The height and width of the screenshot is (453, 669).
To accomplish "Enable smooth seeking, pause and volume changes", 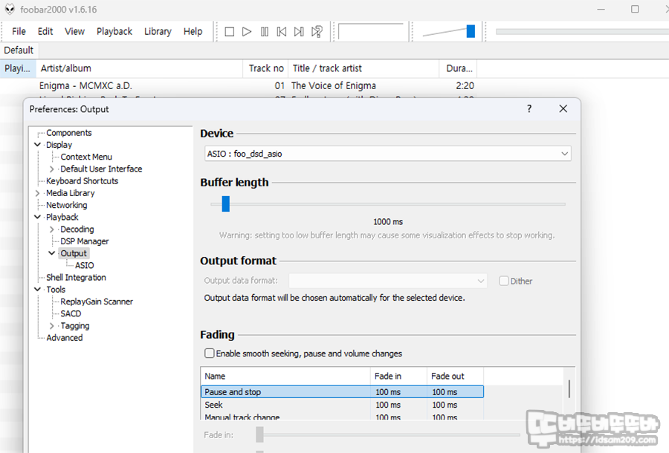I will (x=209, y=353).
